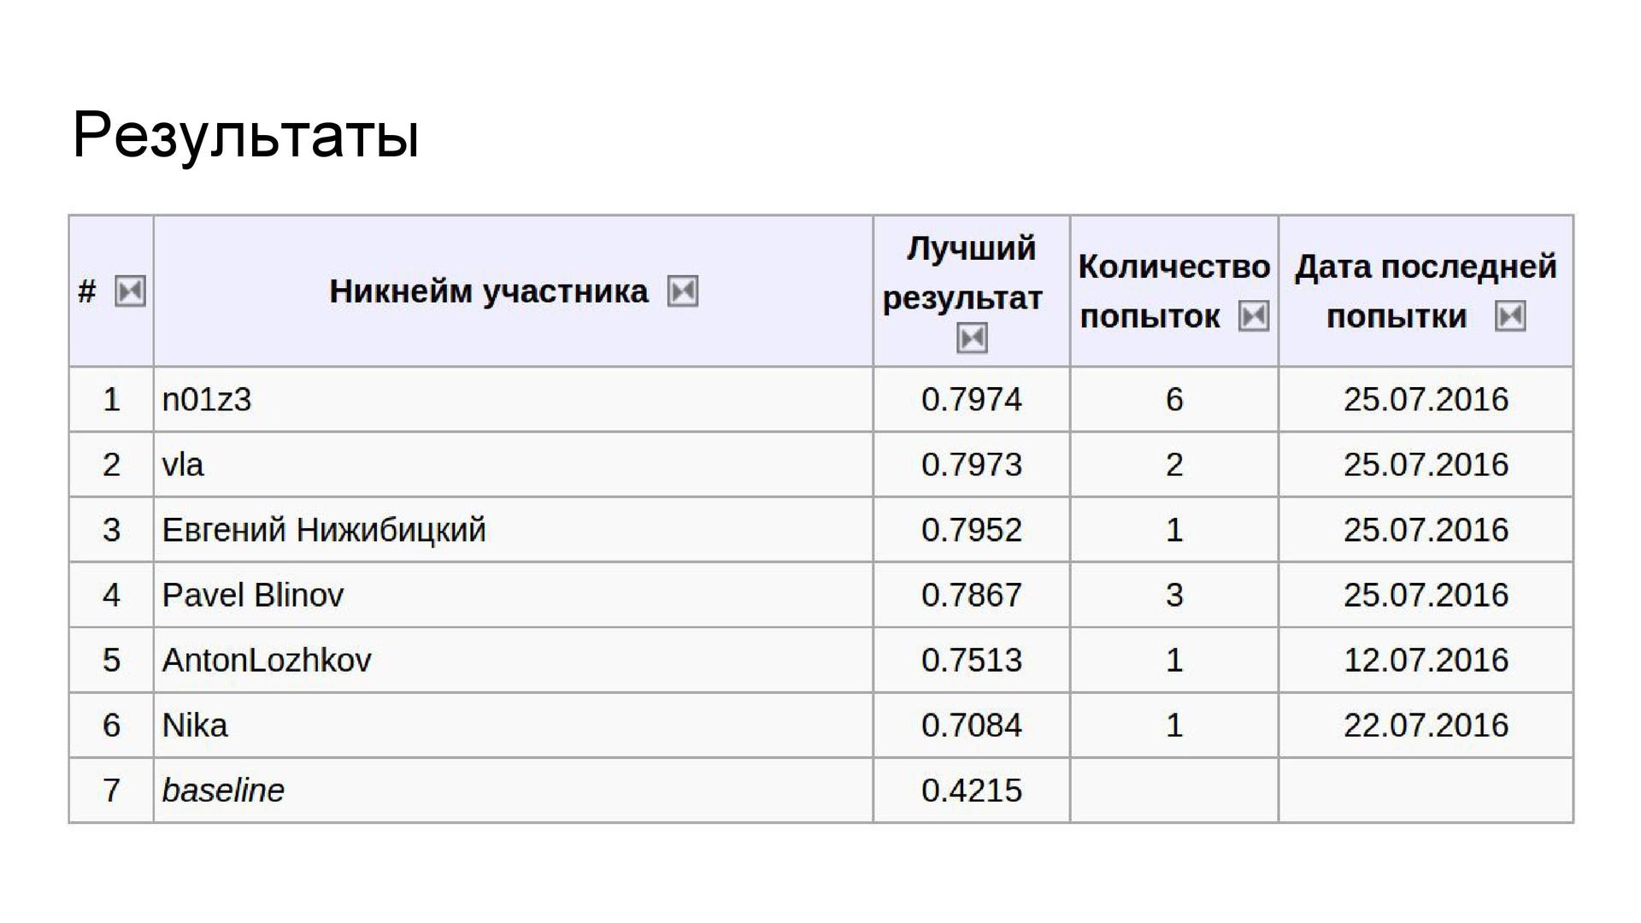Viewport: 1641px width, 923px height.
Task: Click sort icon next to Никнейм участника
Action: pos(682,291)
